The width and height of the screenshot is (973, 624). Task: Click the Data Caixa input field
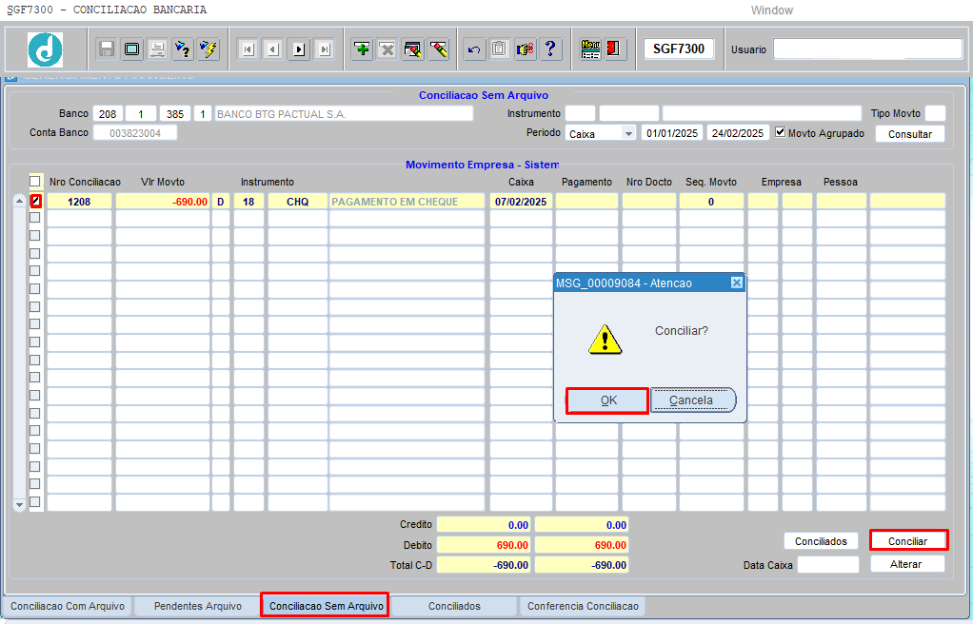tap(828, 564)
